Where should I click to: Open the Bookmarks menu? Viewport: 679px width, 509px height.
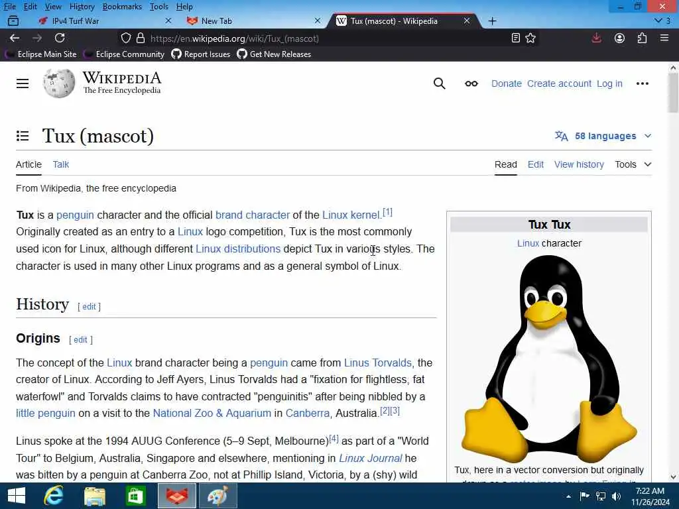click(122, 7)
